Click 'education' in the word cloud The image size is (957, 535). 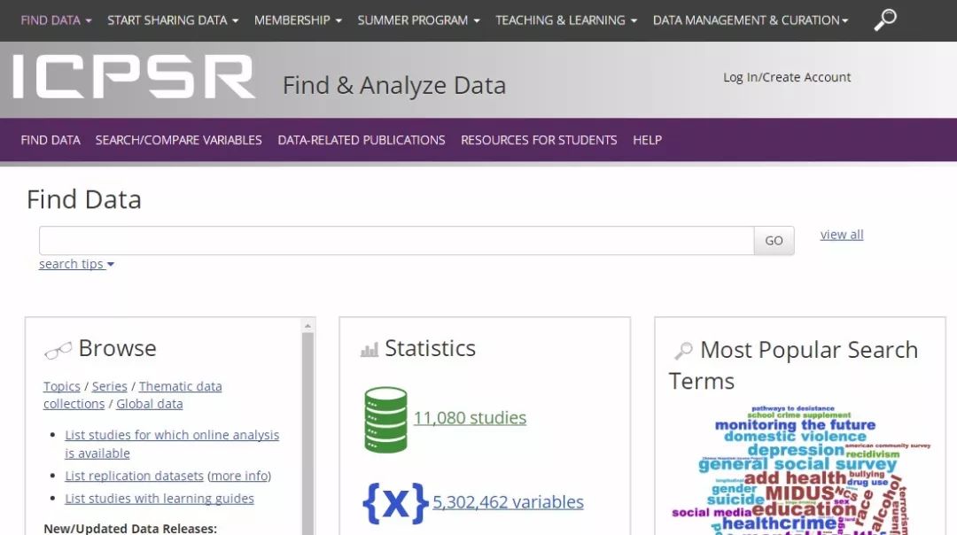[804, 508]
